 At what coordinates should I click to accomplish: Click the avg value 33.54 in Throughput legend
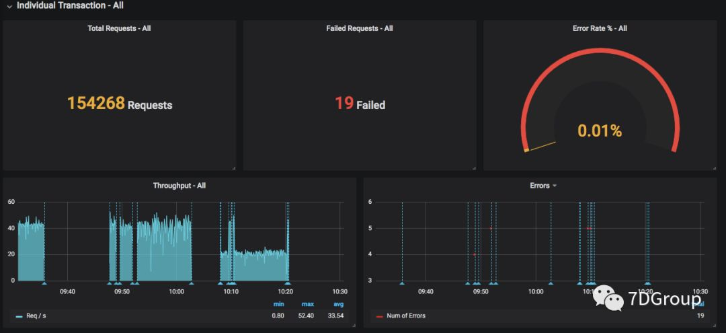(337, 316)
